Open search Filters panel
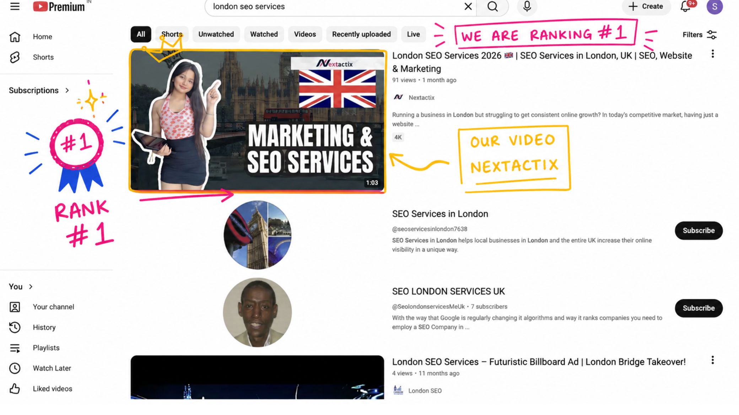Viewport: 739px width, 415px height. 699,34
